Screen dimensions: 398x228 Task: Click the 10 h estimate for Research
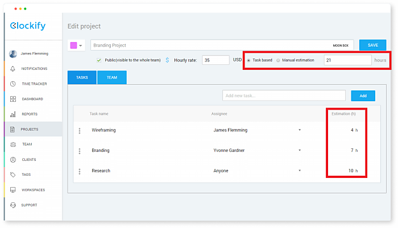tap(353, 171)
